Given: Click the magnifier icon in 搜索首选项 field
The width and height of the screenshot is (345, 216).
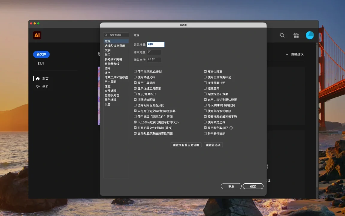Looking at the screenshot, I should pos(106,35).
